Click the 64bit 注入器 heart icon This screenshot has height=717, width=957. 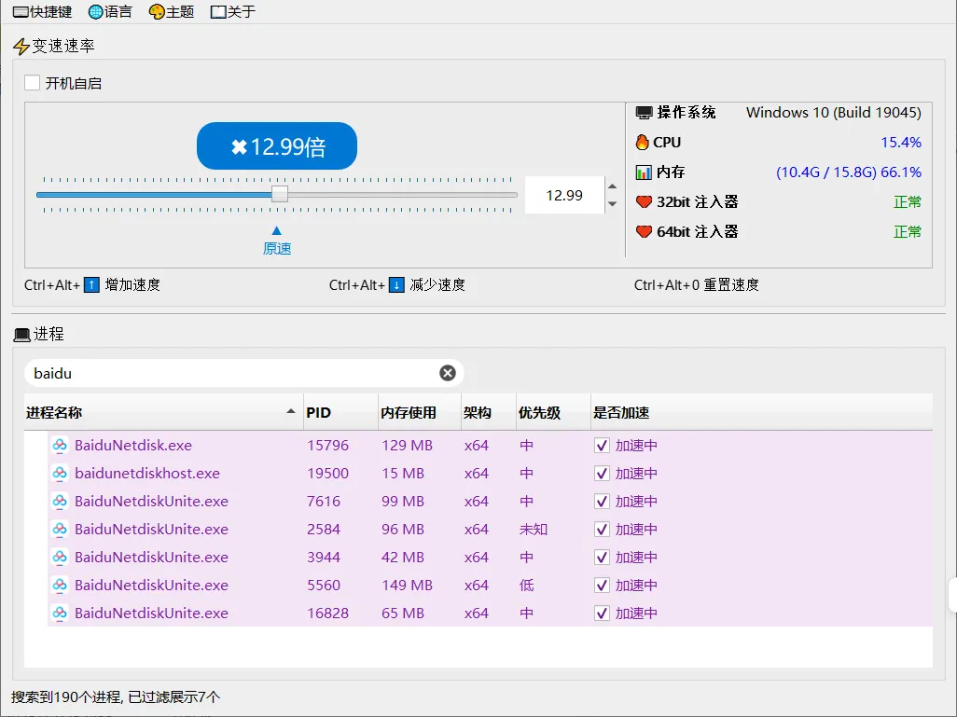click(644, 232)
